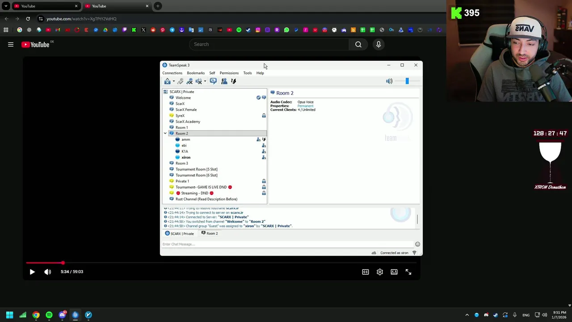Collapse the Room 2 channel tree
Viewport: 572px width, 322px height.
click(165, 134)
